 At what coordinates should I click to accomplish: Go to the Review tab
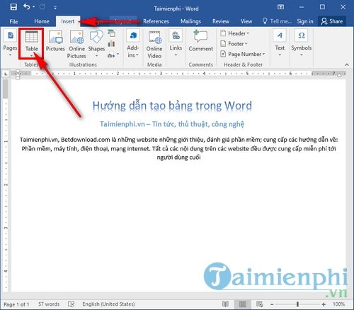click(221, 21)
